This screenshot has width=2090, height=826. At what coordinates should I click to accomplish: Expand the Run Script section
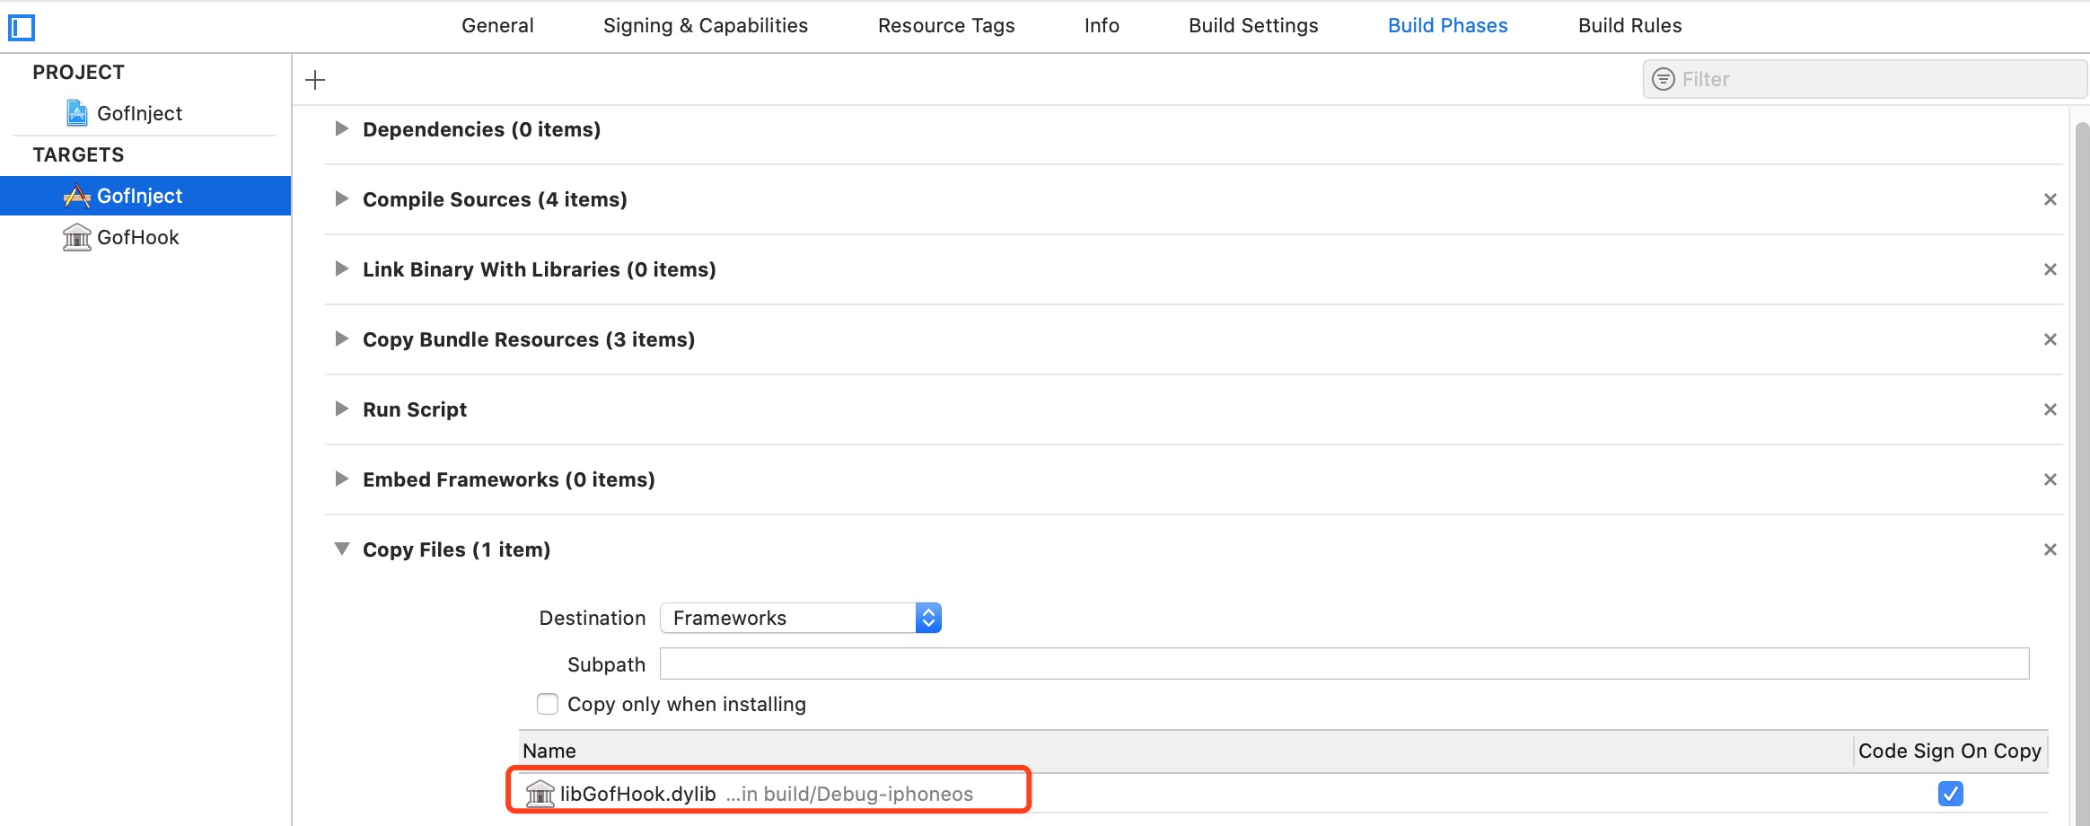coord(341,409)
